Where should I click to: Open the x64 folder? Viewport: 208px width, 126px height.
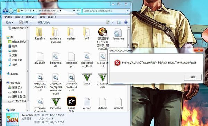87,33
